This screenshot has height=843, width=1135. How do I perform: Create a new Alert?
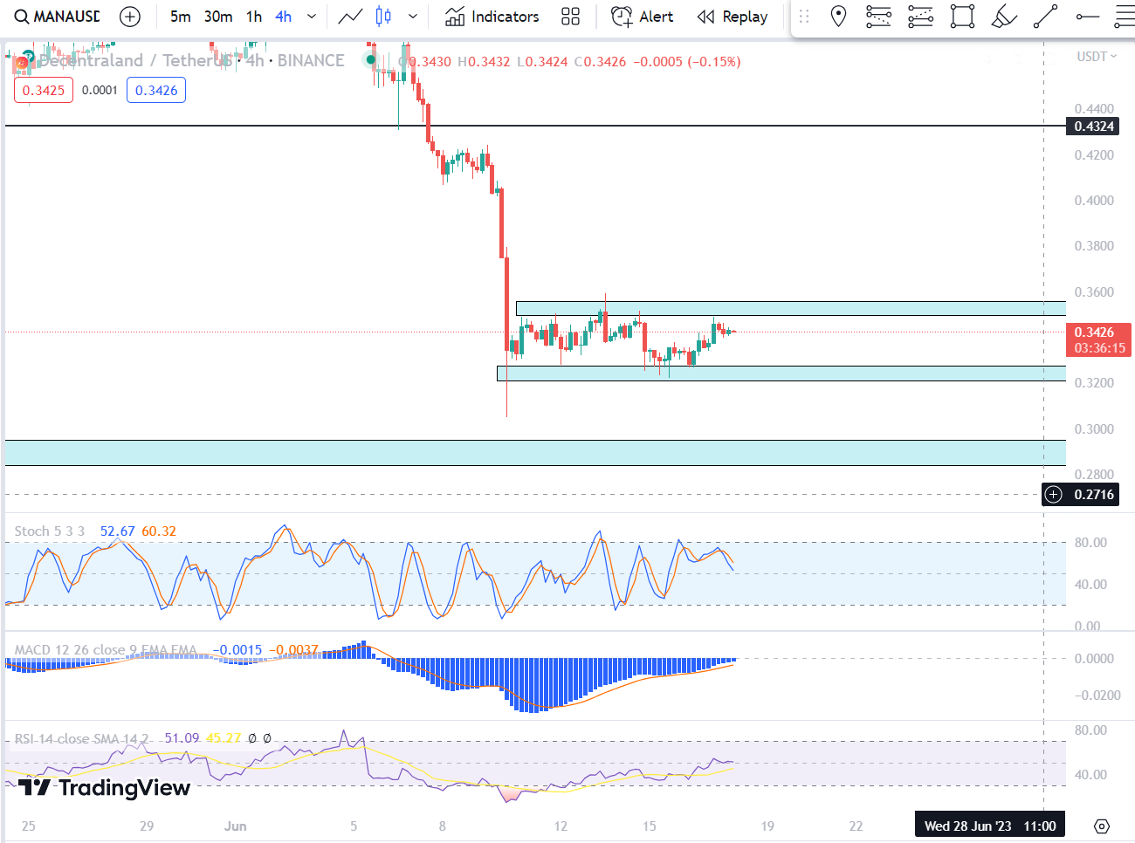[x=642, y=17]
